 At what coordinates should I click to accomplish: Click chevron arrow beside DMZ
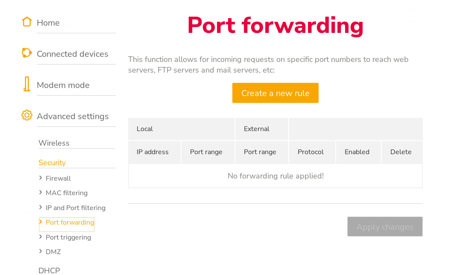(41, 251)
